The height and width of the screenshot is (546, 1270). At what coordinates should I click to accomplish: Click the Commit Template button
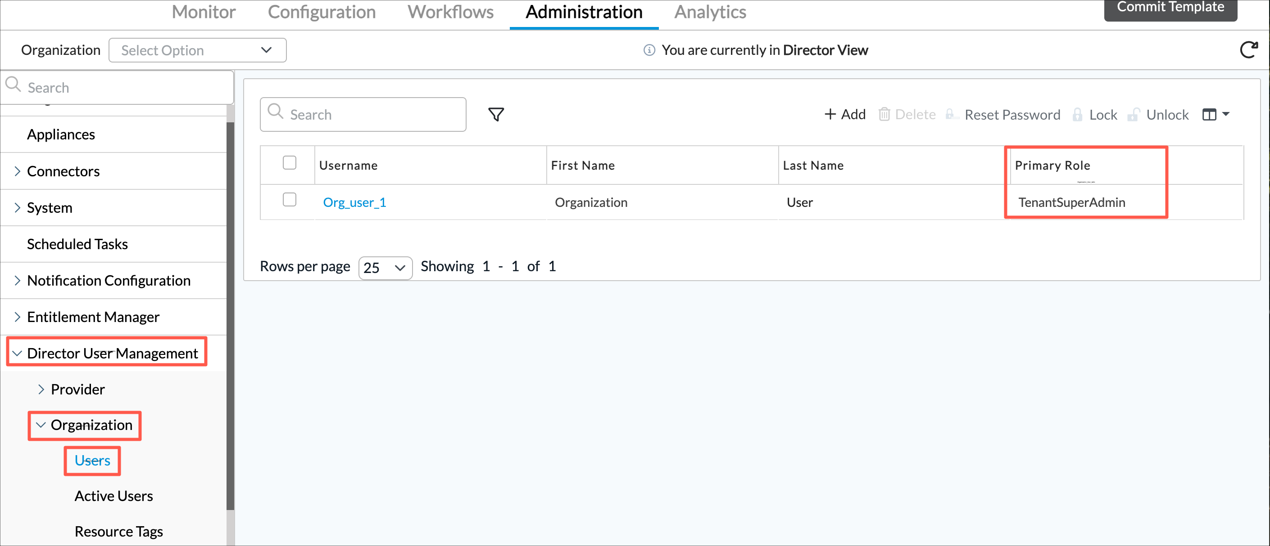point(1170,8)
